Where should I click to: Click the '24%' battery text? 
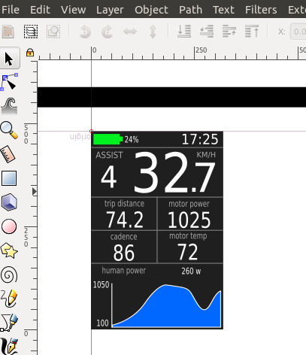coord(132,140)
